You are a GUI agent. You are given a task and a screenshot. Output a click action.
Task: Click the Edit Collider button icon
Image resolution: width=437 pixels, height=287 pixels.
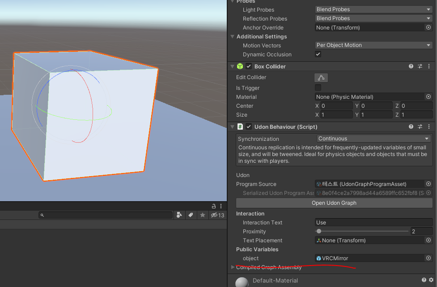click(321, 78)
